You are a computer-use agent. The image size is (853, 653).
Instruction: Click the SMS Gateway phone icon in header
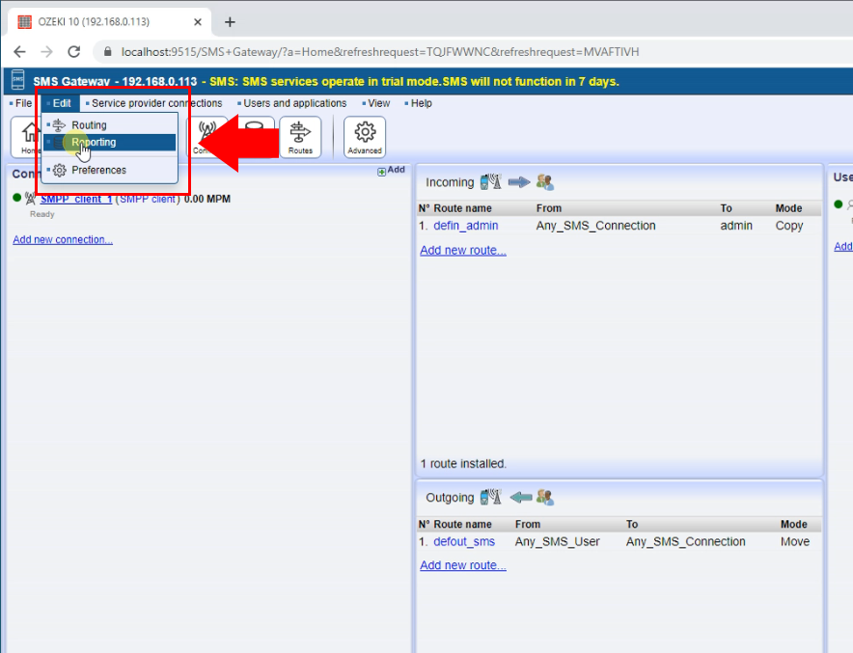click(x=18, y=80)
